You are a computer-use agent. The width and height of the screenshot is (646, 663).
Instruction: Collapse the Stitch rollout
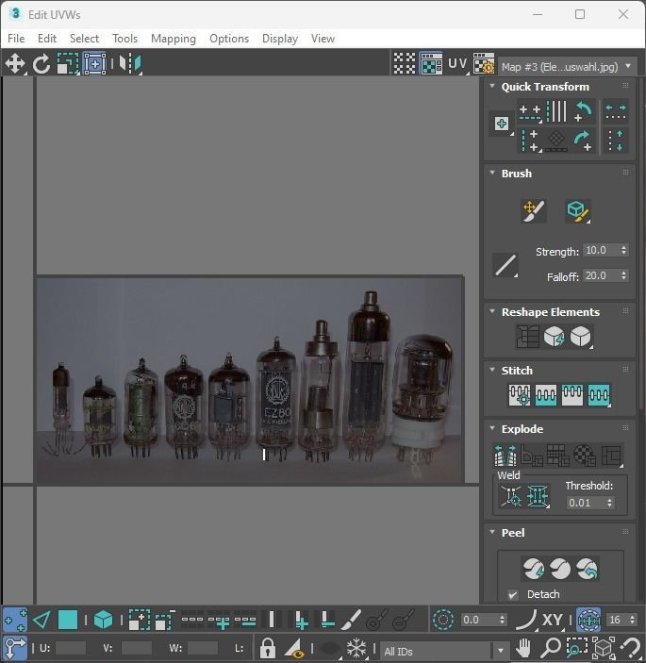coord(492,370)
